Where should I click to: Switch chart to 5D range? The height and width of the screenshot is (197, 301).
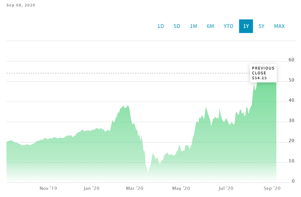(177, 26)
